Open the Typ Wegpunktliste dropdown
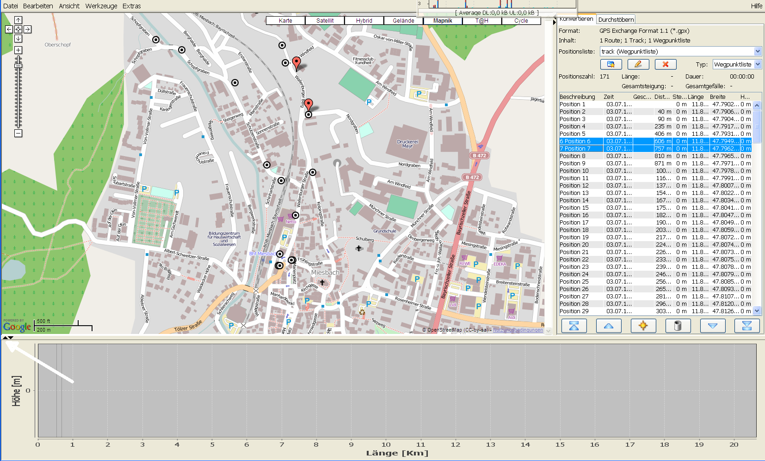 758,64
